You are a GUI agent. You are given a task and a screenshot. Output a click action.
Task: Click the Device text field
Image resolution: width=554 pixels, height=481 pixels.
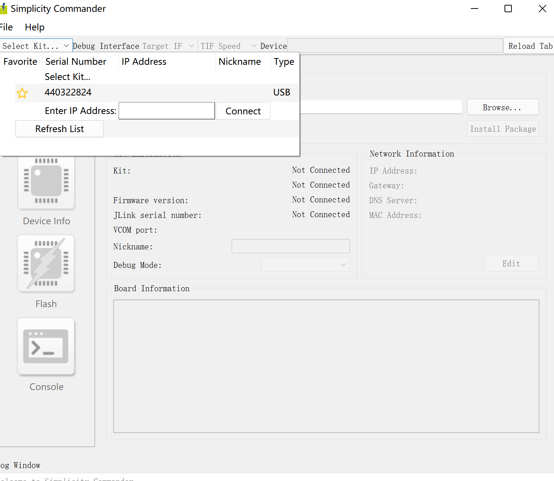(x=395, y=46)
